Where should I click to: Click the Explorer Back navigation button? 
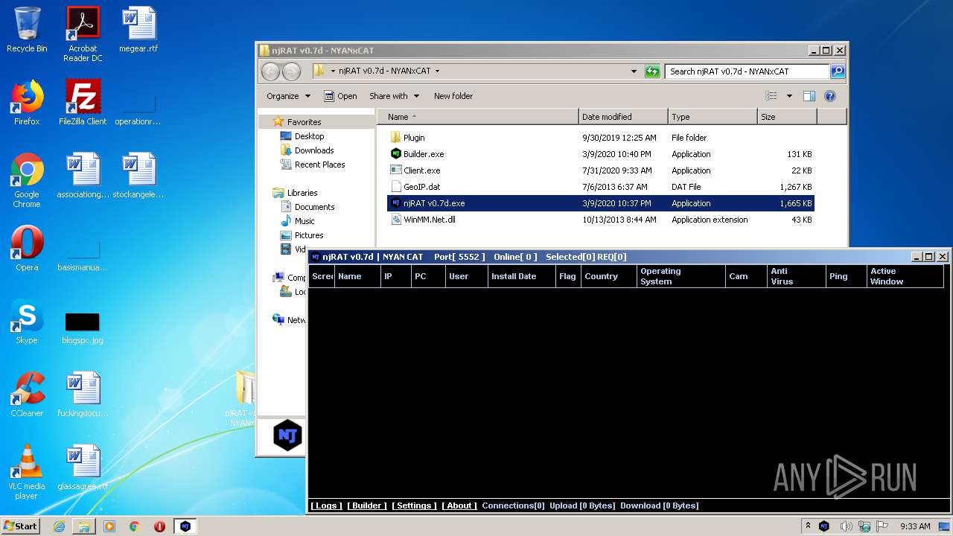[x=270, y=71]
